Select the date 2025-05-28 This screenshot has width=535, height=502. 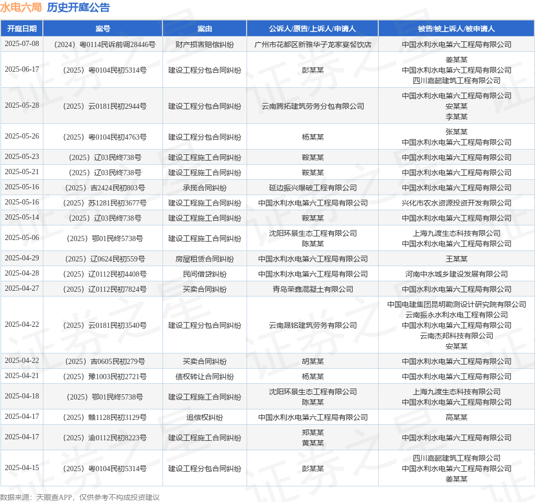point(22,105)
